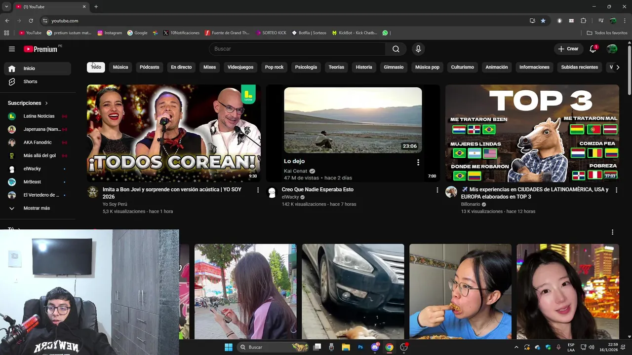
Task: Select the Gimnasio filter chip
Action: coord(394,67)
